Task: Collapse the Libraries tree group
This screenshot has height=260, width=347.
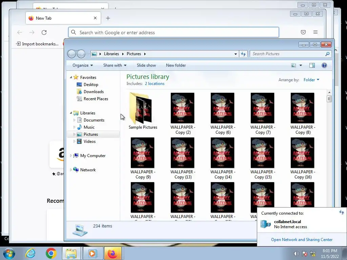Action: pyautogui.click(x=71, y=113)
